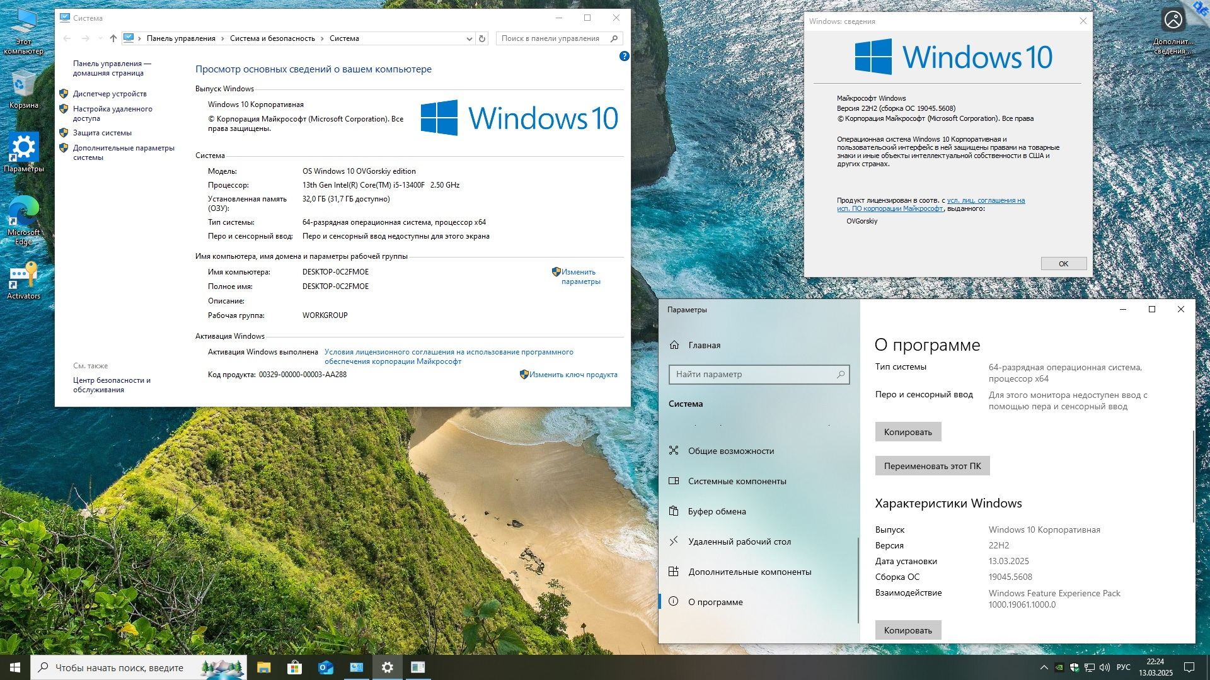
Task: Click the Найти параметр search field
Action: [x=753, y=374]
